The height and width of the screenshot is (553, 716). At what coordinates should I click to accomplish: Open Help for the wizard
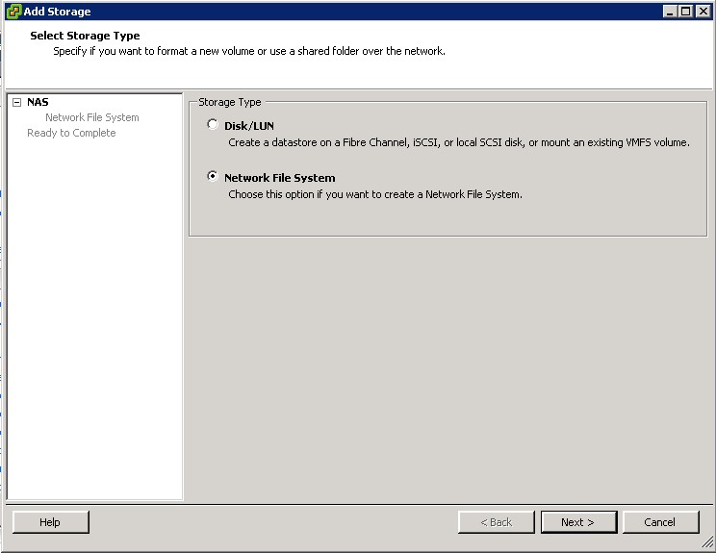pos(50,522)
